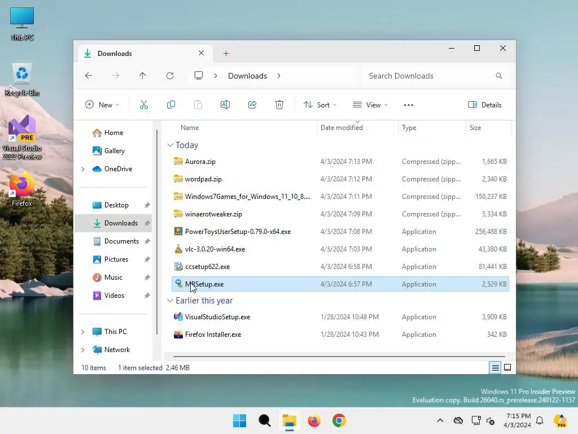Collapse the Today group
Viewport: 578px width, 434px height.
[170, 145]
